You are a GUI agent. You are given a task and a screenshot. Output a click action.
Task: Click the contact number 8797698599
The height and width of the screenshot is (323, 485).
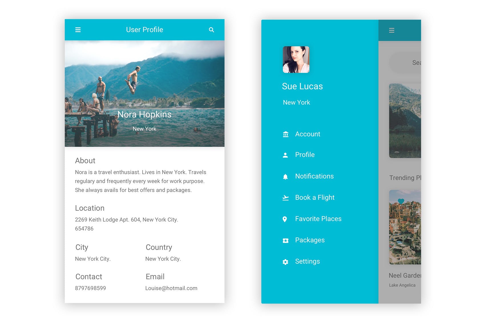[x=90, y=288]
